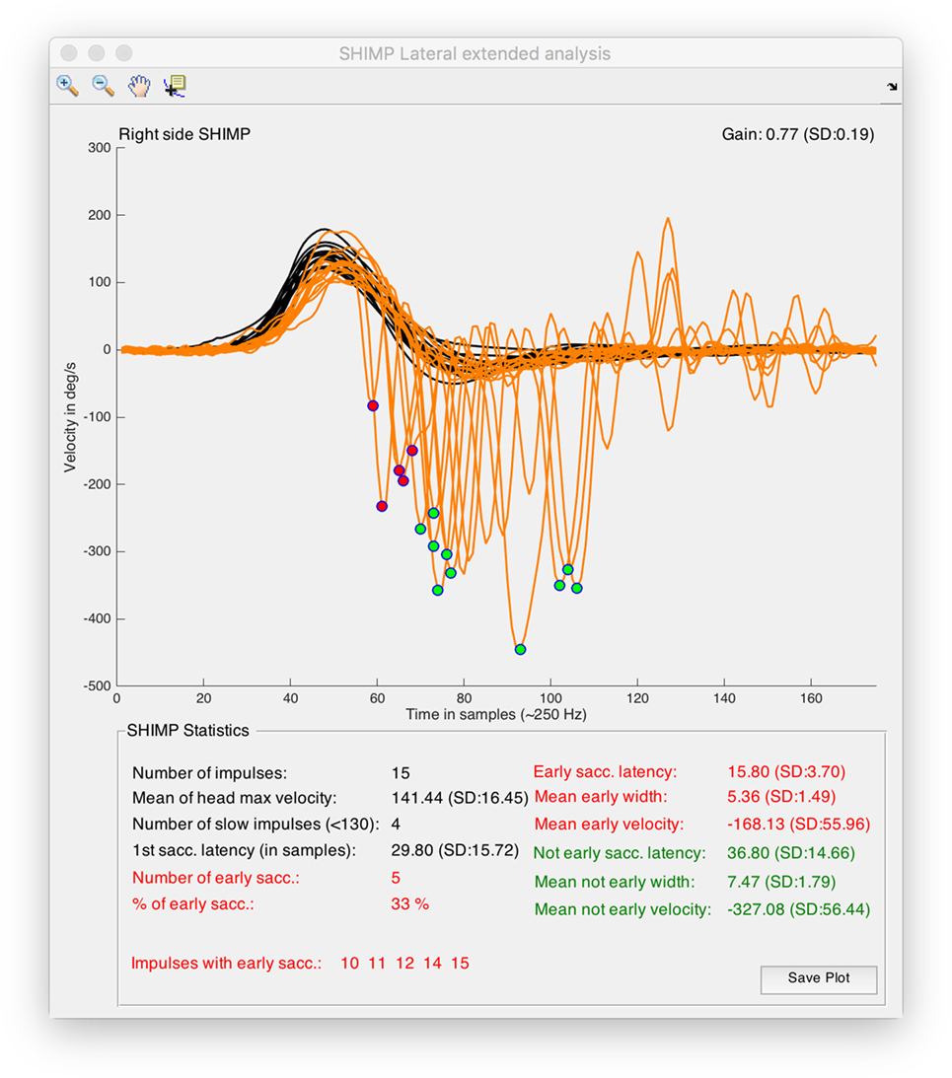Click the toolbar undock arrow
The image size is (952, 1078).
click(x=892, y=87)
